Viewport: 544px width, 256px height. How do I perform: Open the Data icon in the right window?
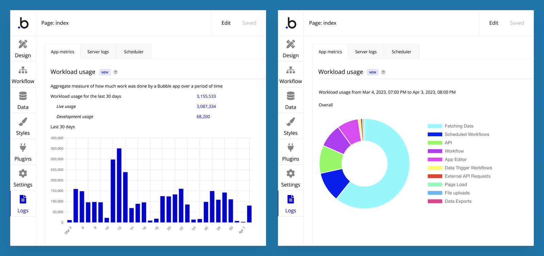[x=290, y=96]
